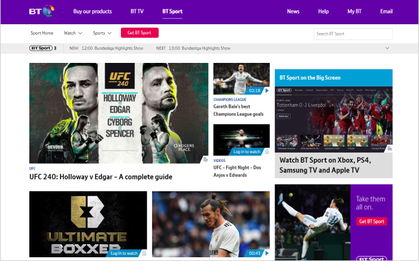The height and width of the screenshot is (261, 419).
Task: Open UFC Fight Night Dos Anjos v Edwards
Action: pyautogui.click(x=237, y=171)
